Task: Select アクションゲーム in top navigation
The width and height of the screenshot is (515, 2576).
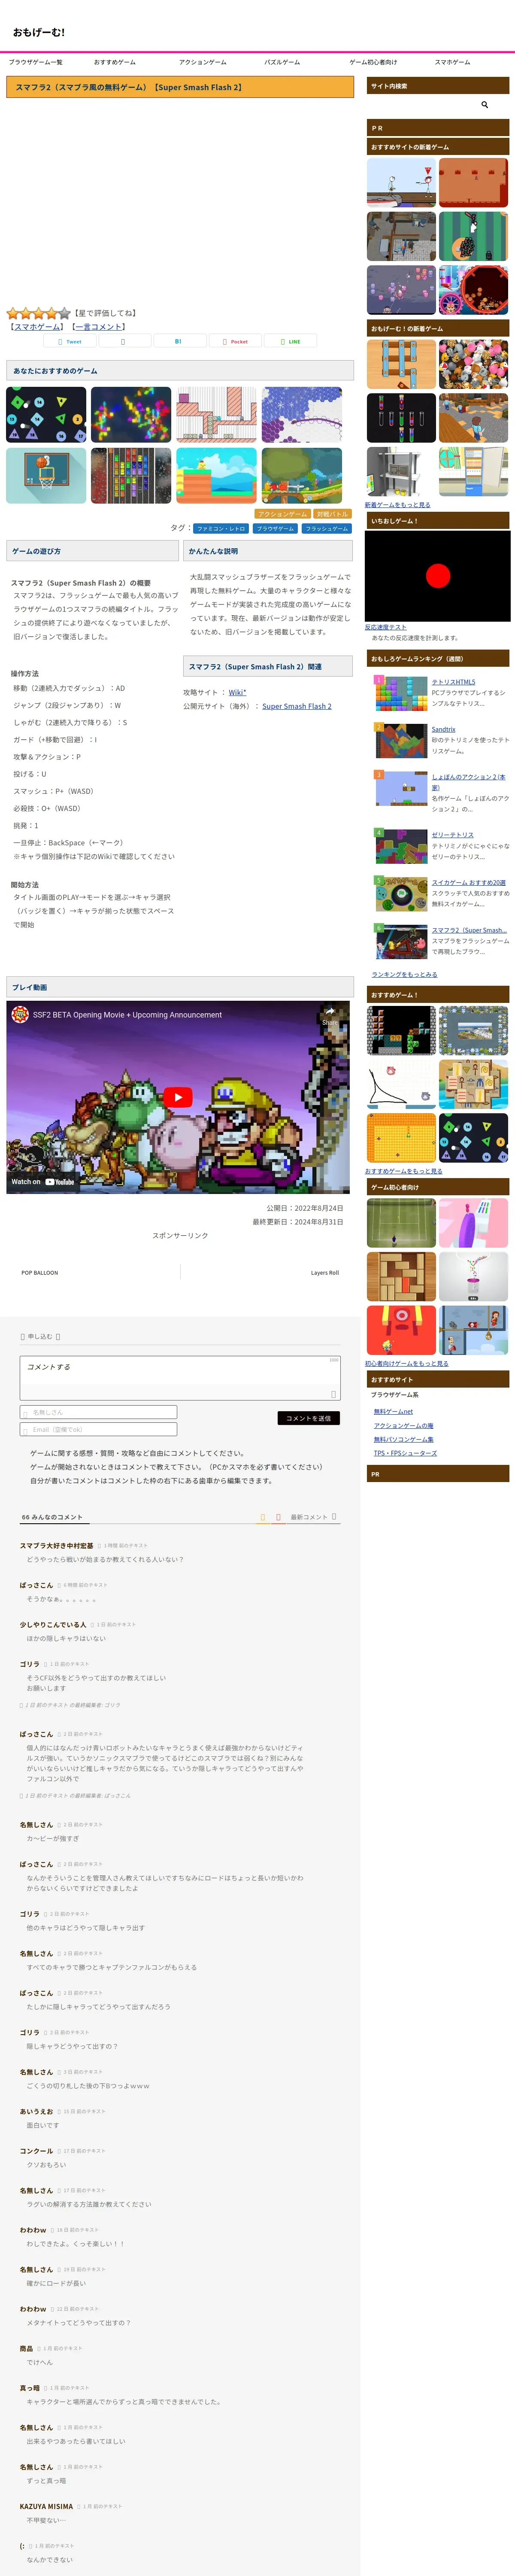Action: tap(203, 62)
